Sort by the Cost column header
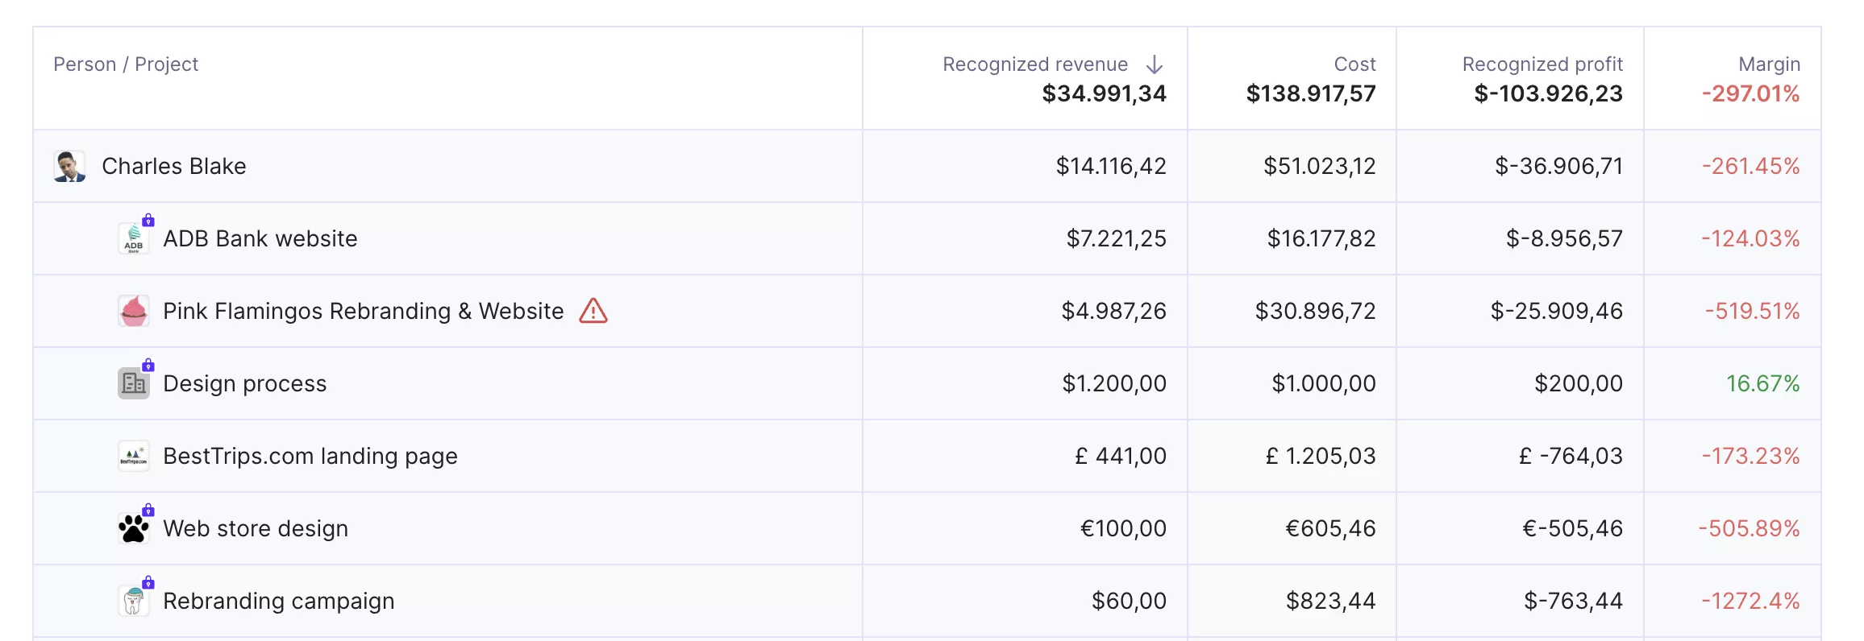The width and height of the screenshot is (1864, 641). [1354, 64]
